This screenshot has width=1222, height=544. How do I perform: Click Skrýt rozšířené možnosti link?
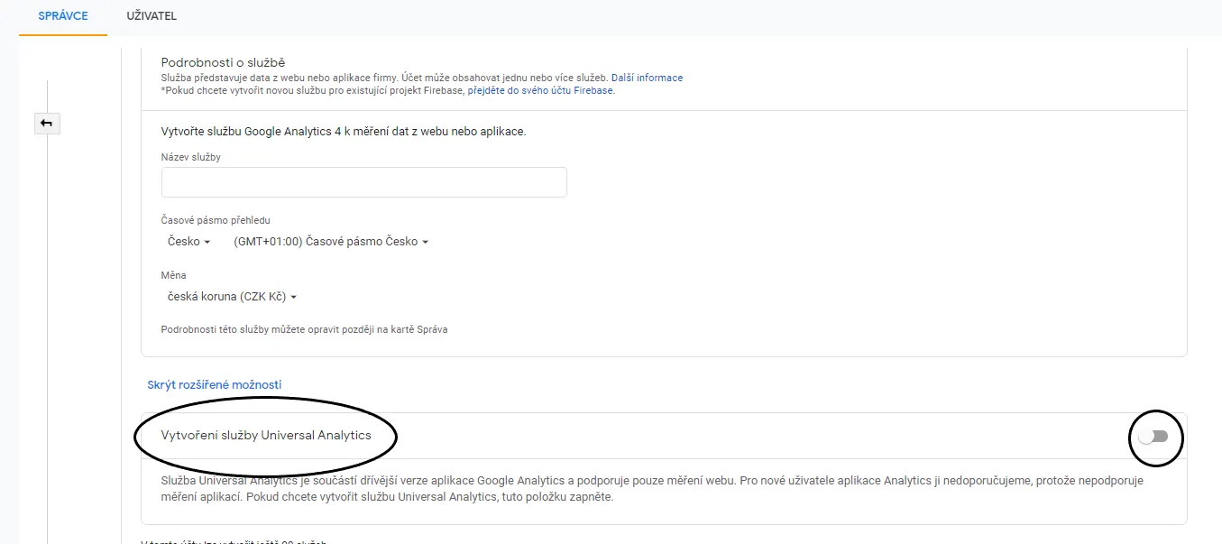tap(215, 385)
